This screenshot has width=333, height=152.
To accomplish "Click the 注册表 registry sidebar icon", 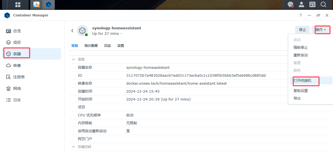I will [9, 77].
